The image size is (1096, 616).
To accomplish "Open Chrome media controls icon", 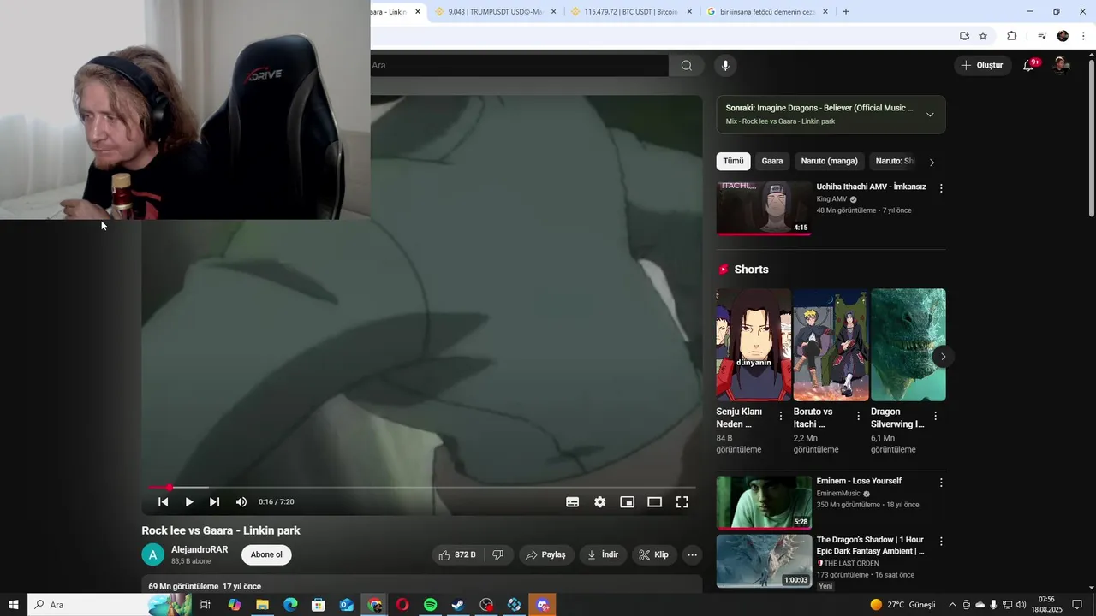I will [x=1041, y=36].
